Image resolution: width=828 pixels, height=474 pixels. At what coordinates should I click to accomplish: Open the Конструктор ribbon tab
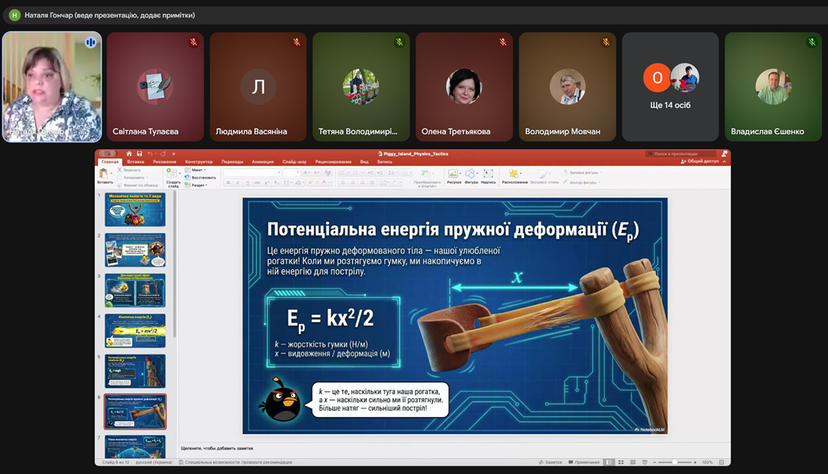(x=198, y=161)
